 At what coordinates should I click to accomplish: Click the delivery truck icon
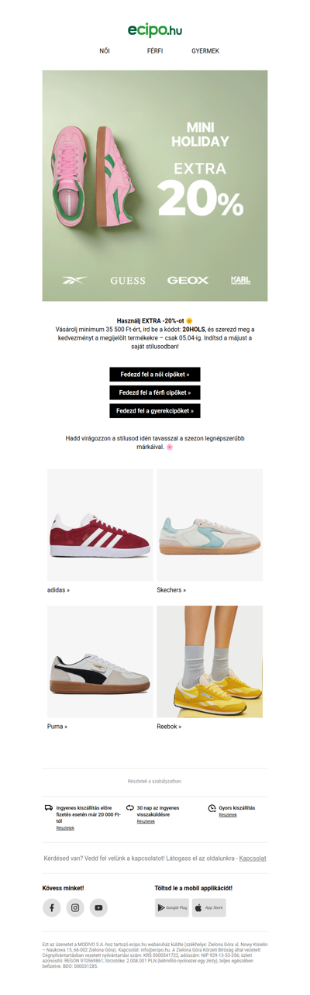pyautogui.click(x=50, y=808)
